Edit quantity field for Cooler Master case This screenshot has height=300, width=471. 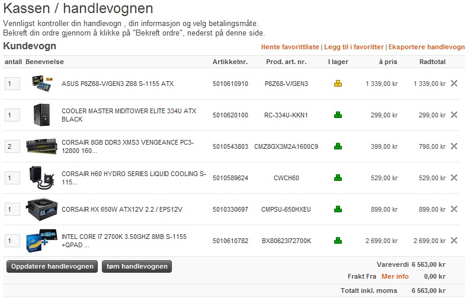tap(12, 115)
